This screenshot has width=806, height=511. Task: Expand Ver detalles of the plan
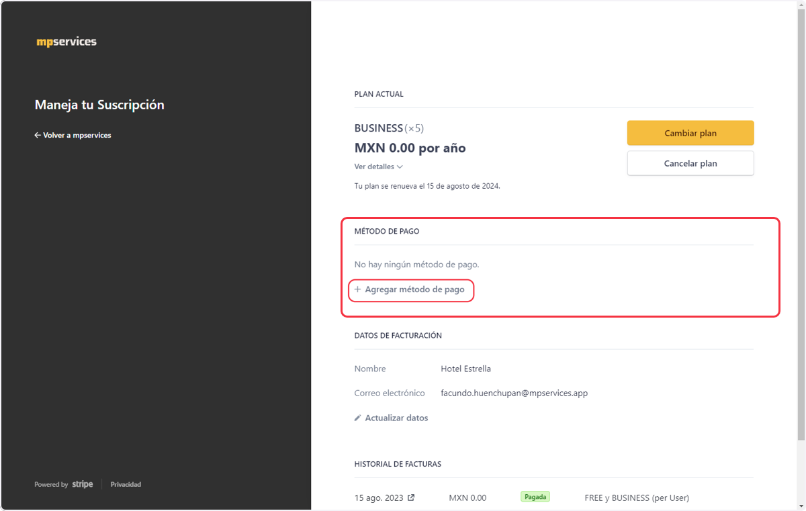379,167
